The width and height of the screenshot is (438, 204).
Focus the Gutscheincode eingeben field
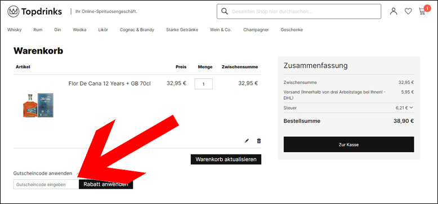click(x=46, y=184)
